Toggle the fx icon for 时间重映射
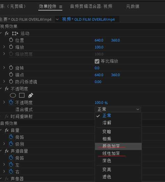165x182 pixels. (7, 116)
